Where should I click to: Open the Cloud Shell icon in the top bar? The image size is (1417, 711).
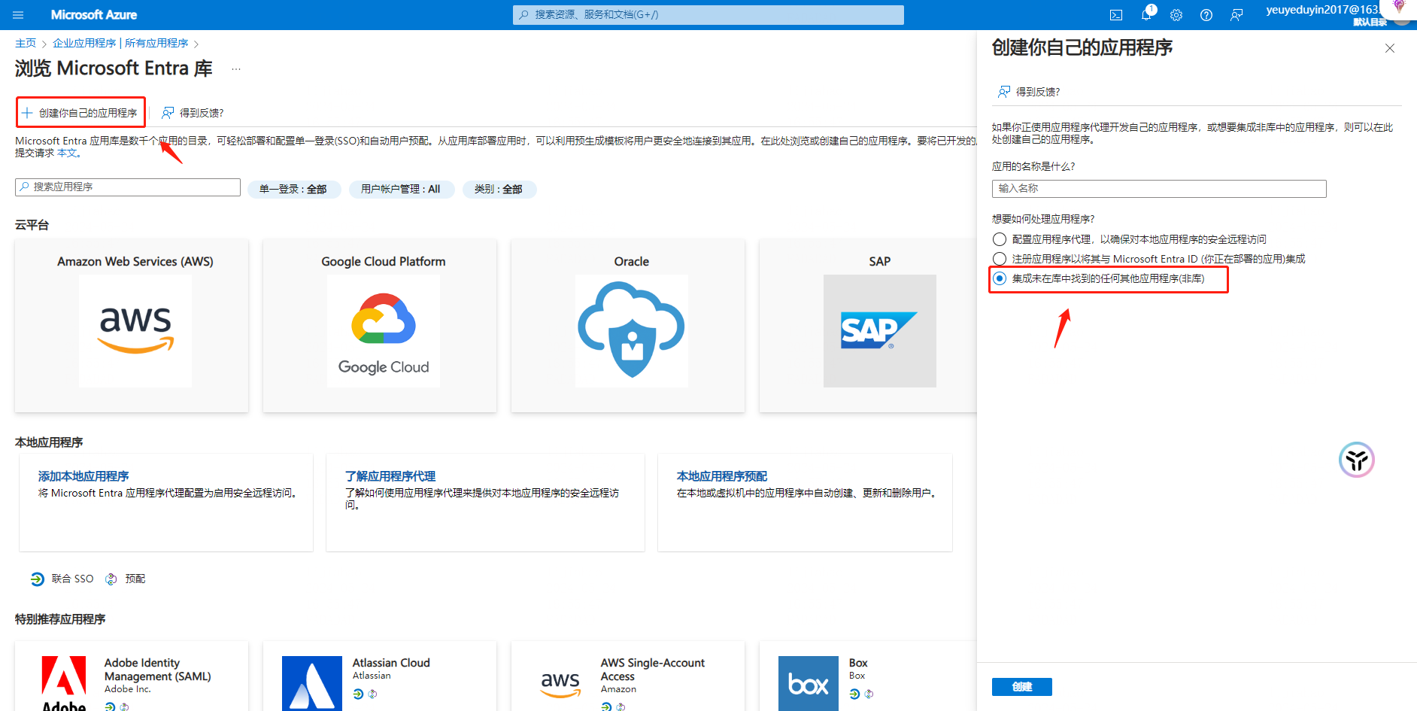[1116, 15]
